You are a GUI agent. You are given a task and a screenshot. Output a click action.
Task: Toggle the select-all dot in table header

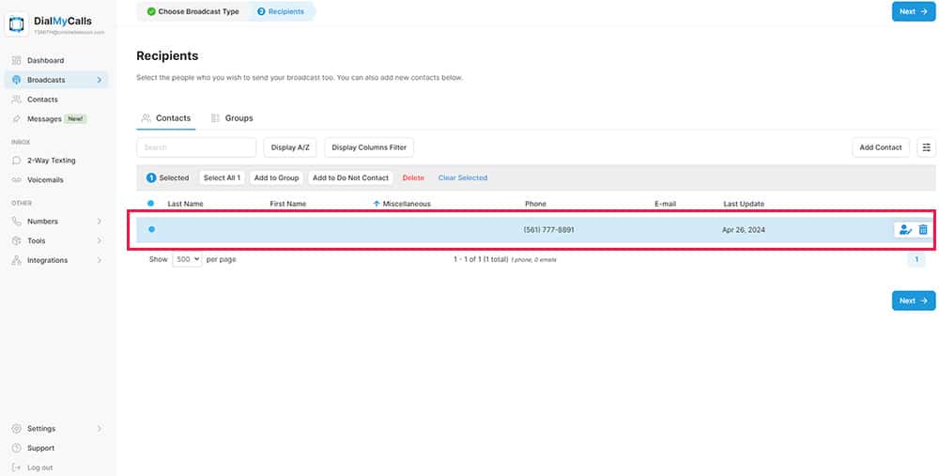click(151, 204)
